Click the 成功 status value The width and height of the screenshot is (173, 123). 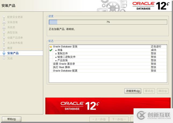(153, 50)
